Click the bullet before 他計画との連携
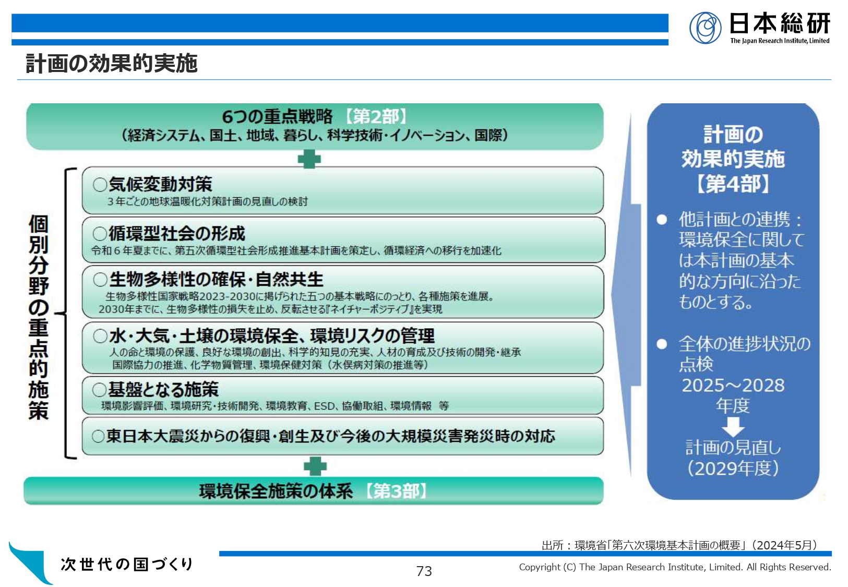The image size is (848, 587). [662, 220]
